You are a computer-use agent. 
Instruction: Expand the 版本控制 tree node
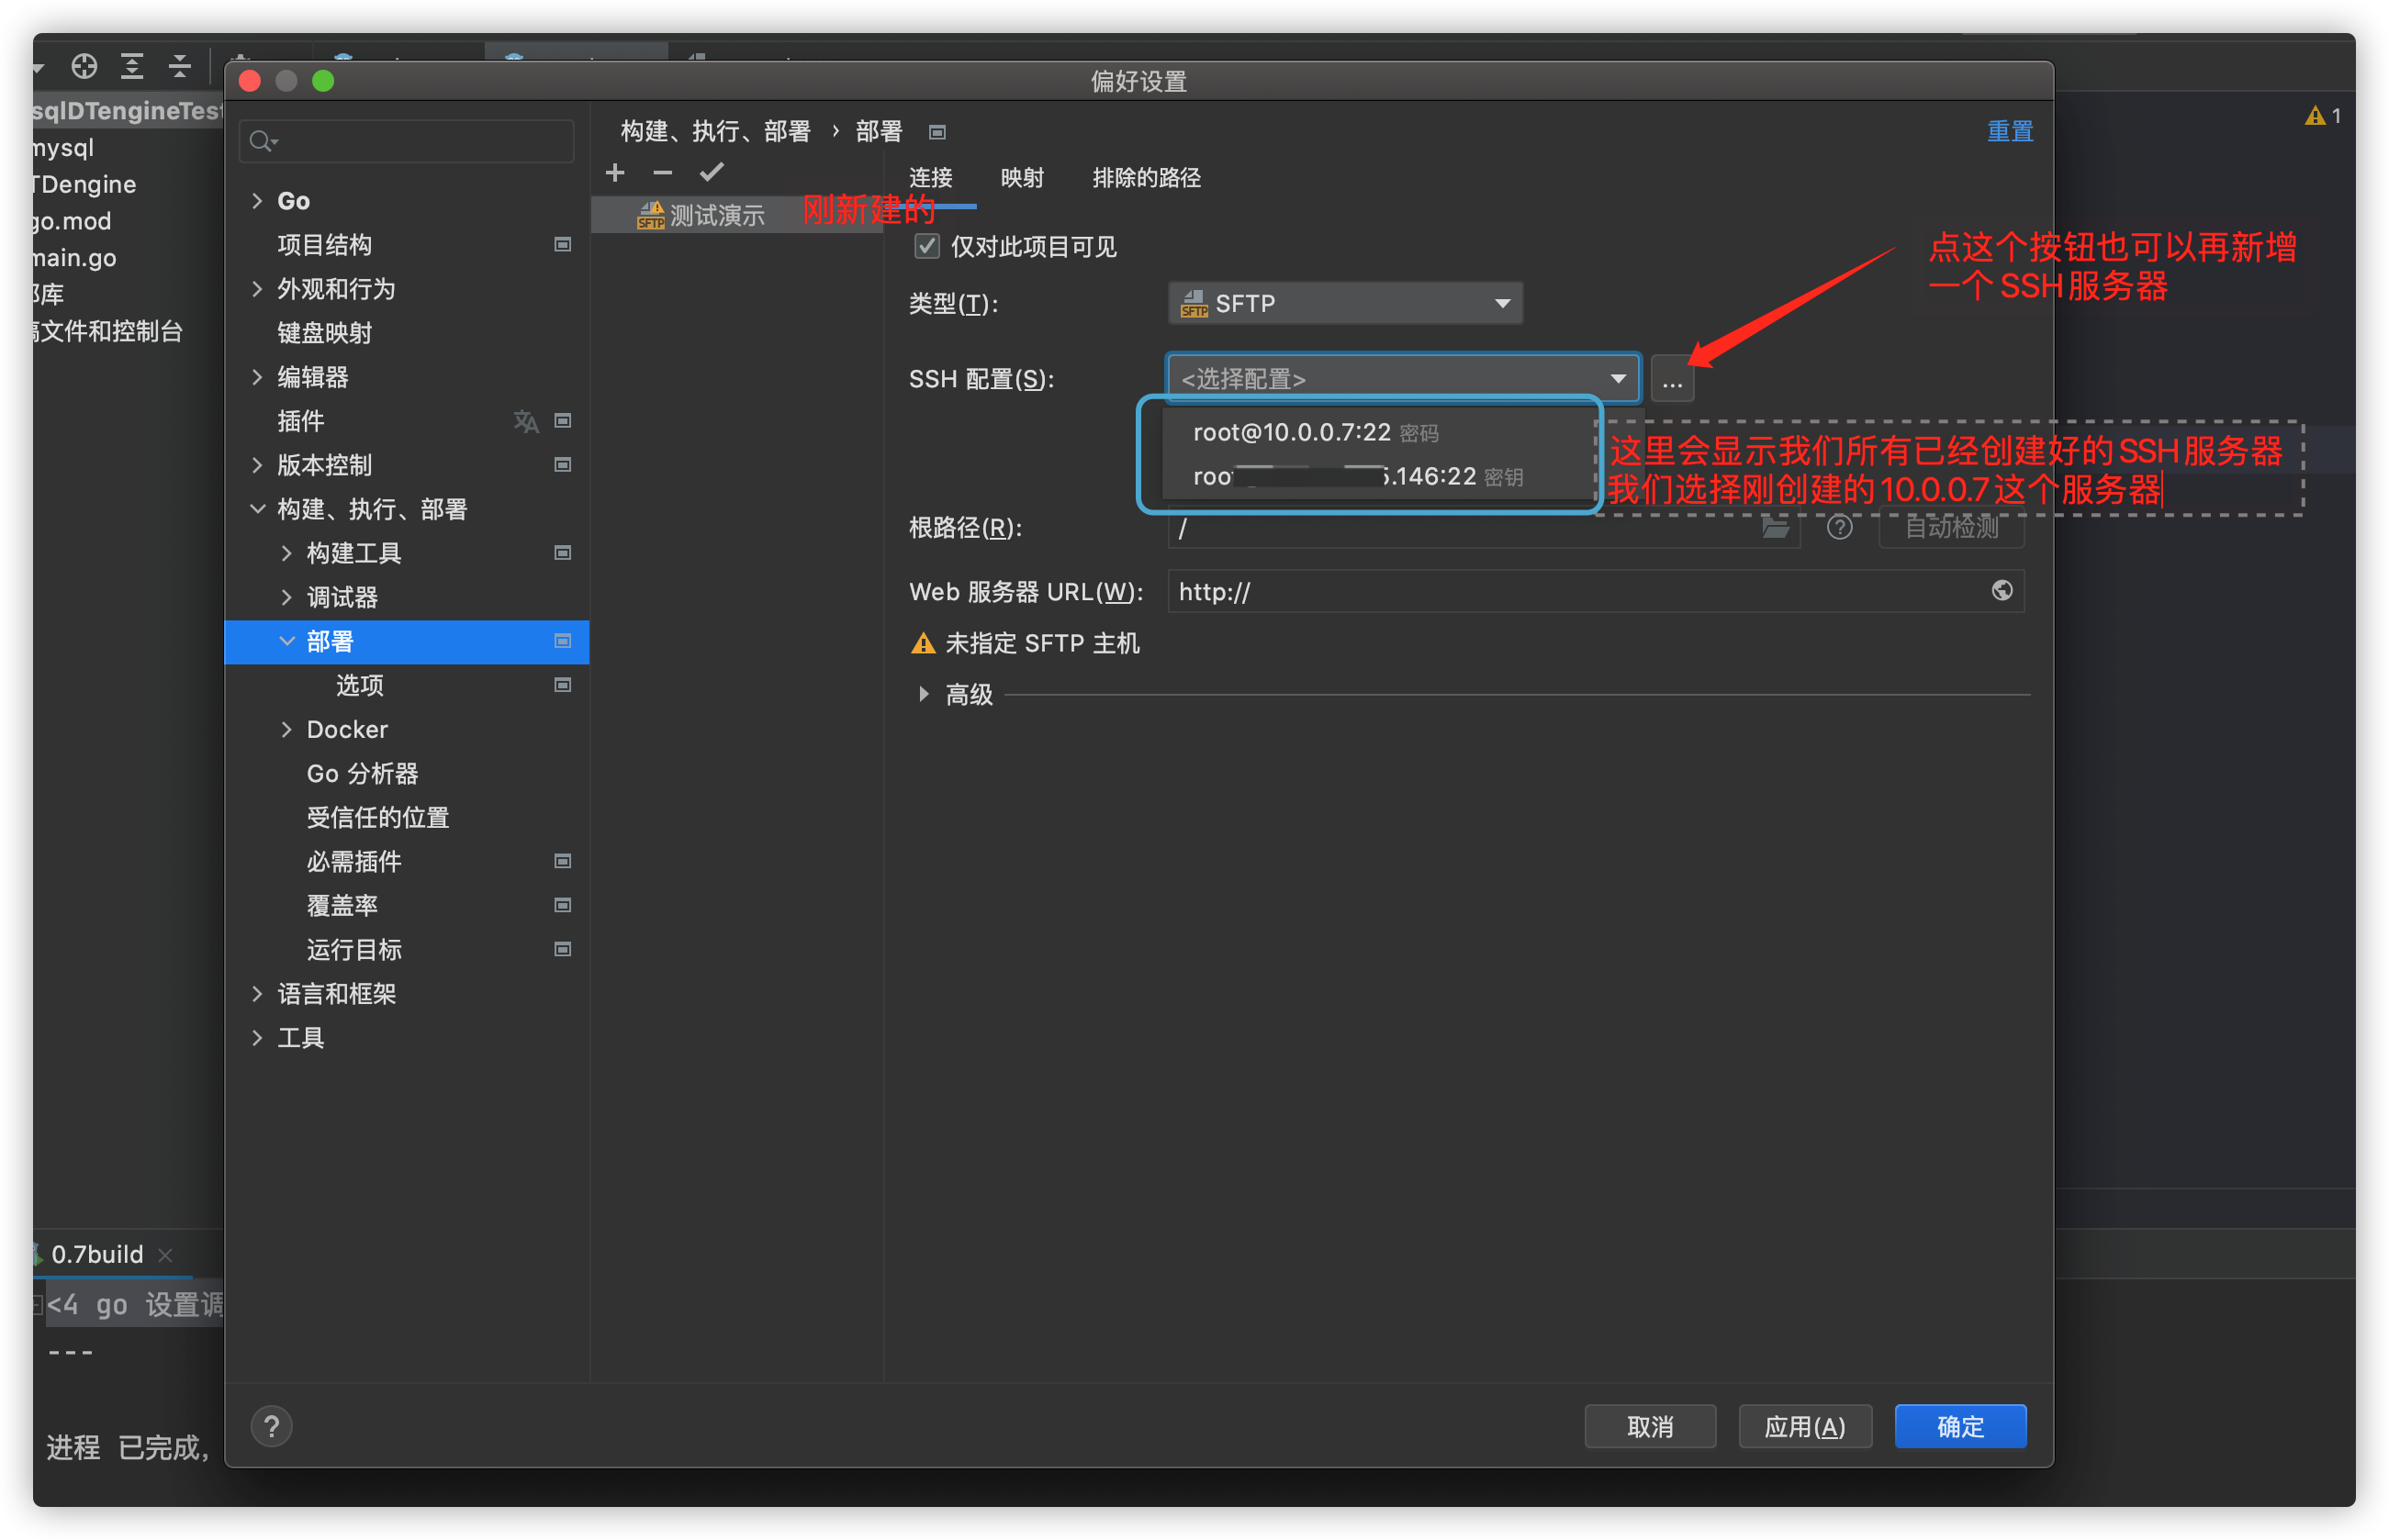click(257, 465)
